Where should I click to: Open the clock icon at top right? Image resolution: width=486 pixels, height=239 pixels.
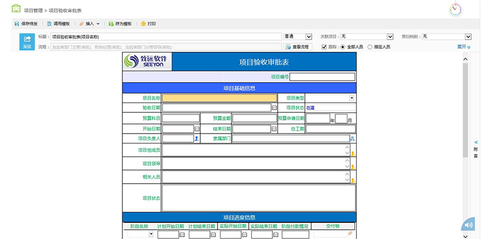pyautogui.click(x=455, y=10)
